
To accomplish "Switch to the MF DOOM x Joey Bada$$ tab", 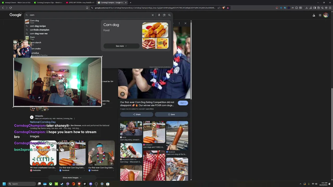I will pos(80,3).
